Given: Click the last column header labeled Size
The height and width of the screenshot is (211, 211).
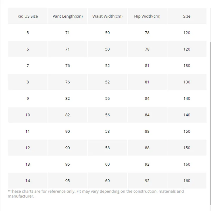Looking at the screenshot, I should pos(187,16).
